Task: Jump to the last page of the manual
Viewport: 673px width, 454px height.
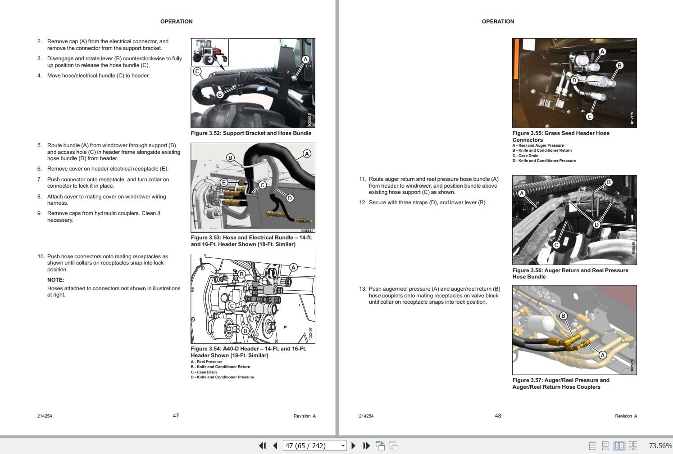Action: coord(366,445)
